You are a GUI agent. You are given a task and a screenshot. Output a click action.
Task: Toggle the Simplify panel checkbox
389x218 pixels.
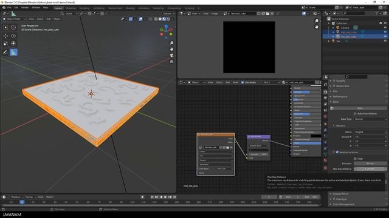(x=334, y=81)
